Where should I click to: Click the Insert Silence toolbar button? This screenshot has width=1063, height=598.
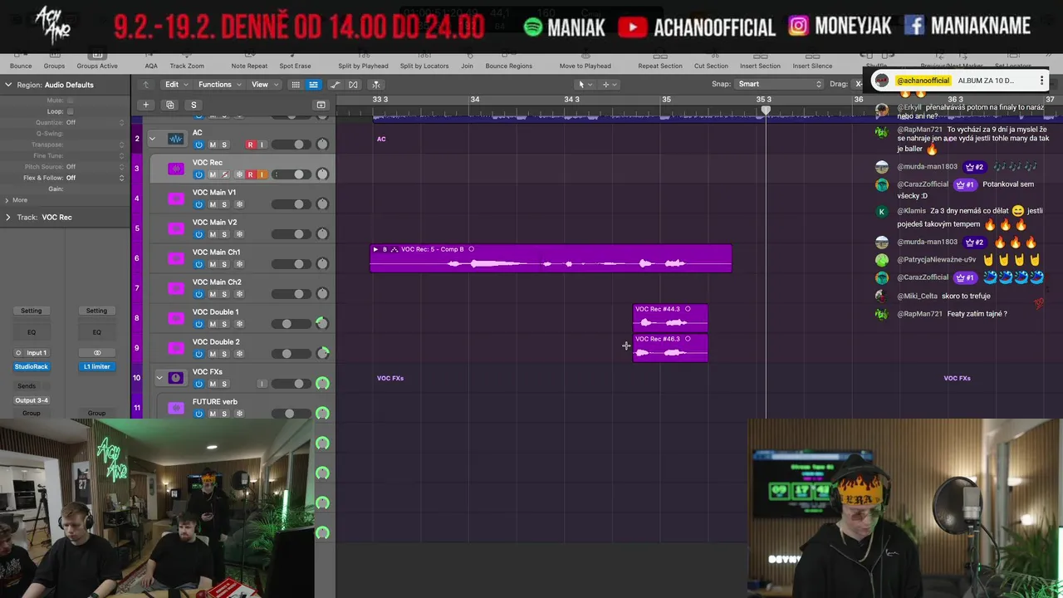tap(812, 61)
